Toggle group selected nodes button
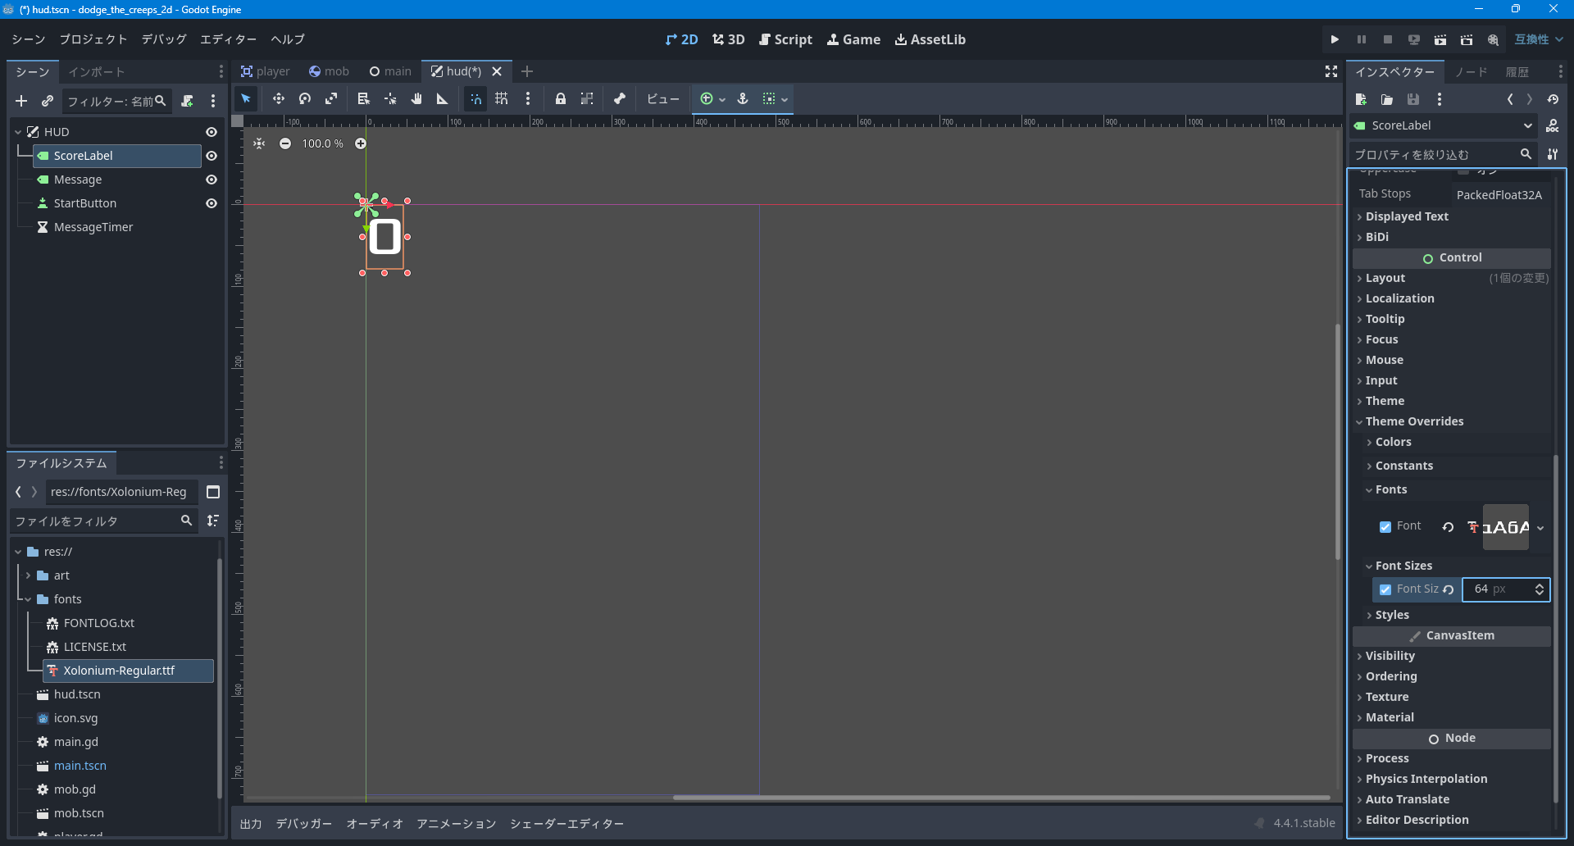The width and height of the screenshot is (1574, 846). tap(587, 99)
